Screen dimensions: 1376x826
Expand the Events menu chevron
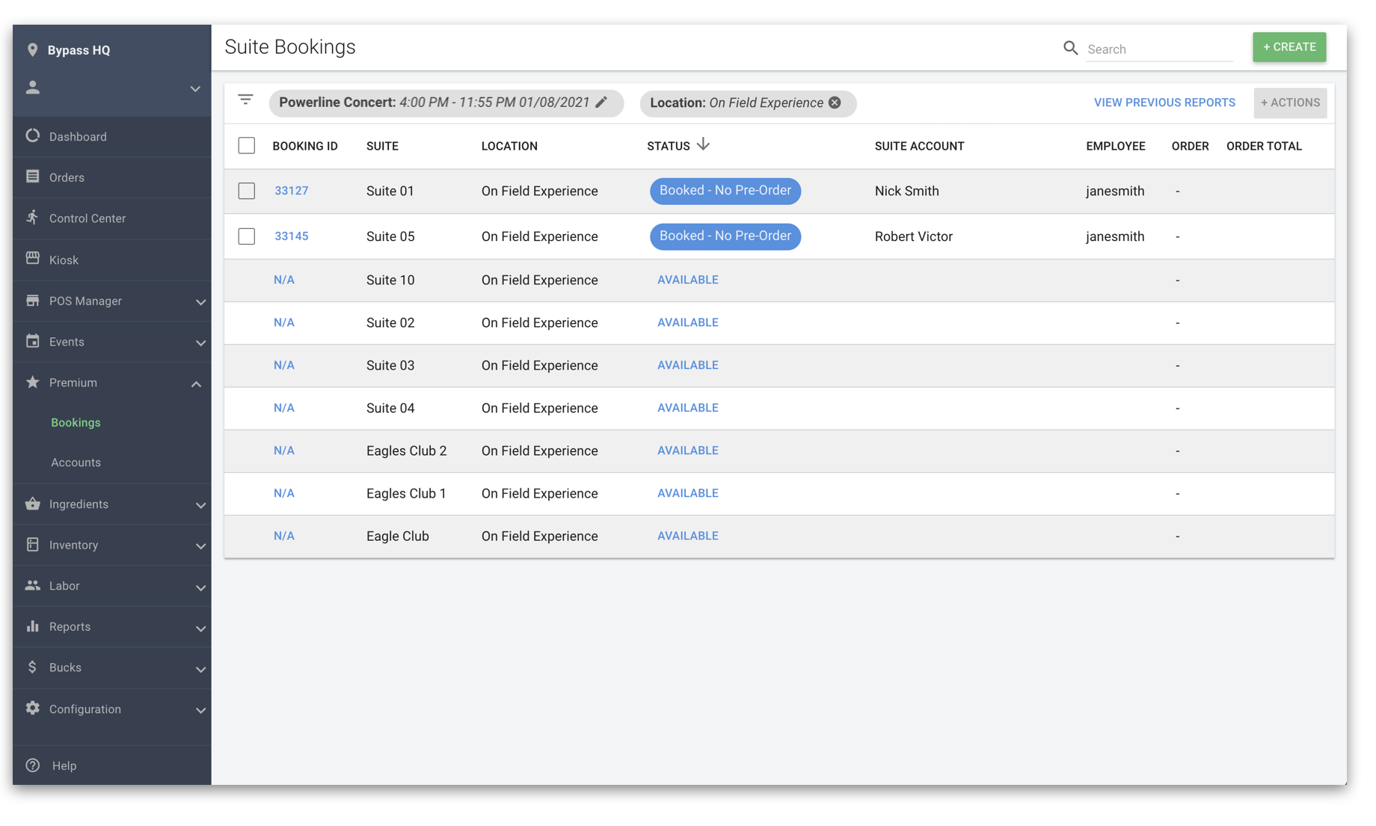pyautogui.click(x=200, y=343)
